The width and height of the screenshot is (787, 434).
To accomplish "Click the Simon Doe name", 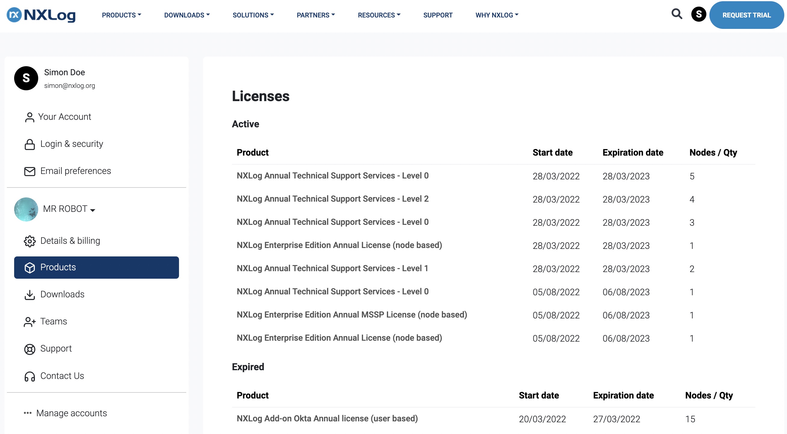I will [x=64, y=73].
